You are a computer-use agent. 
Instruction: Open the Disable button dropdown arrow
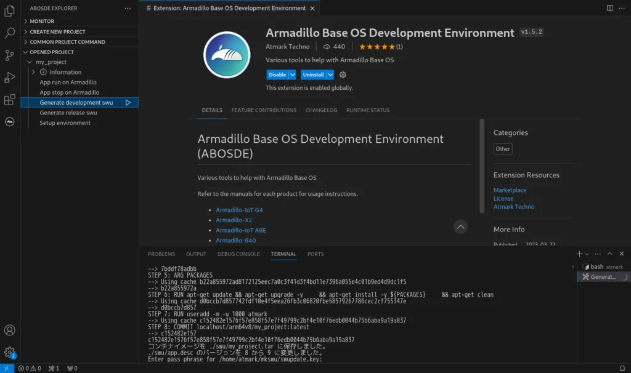pyautogui.click(x=293, y=74)
